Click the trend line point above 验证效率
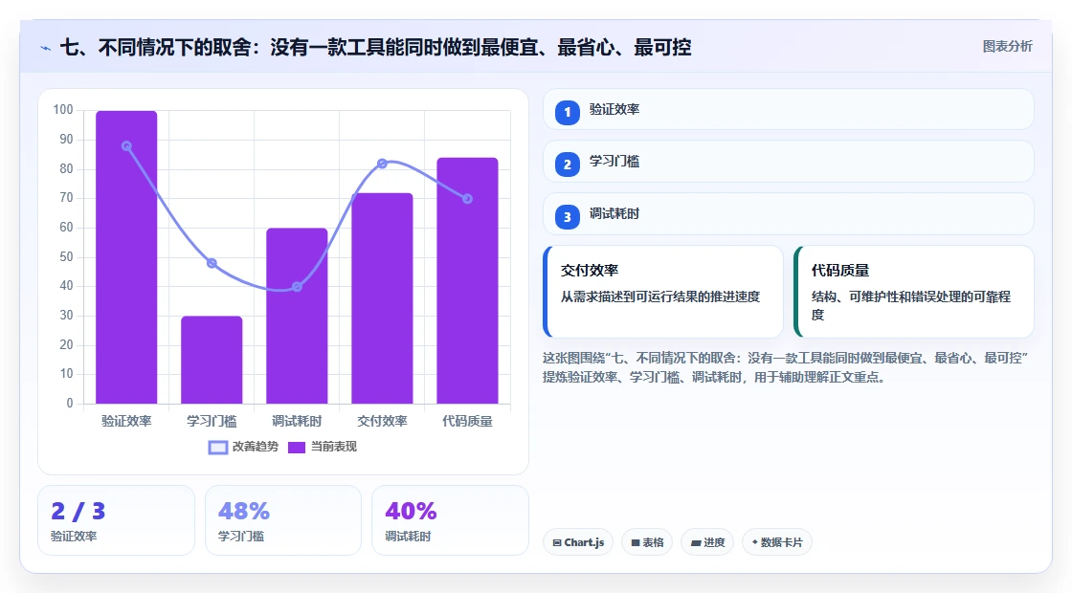Screen dimensions: 1072x593 [x=126, y=146]
